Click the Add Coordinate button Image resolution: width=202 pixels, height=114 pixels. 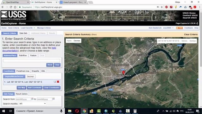coord(34,88)
